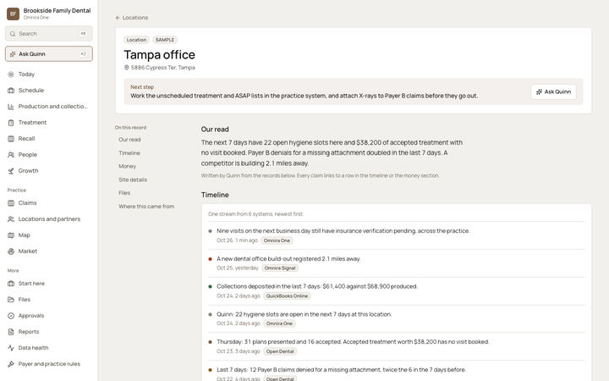Open Claims in the sidebar
Screen dimensions: 609x381
point(49,203)
